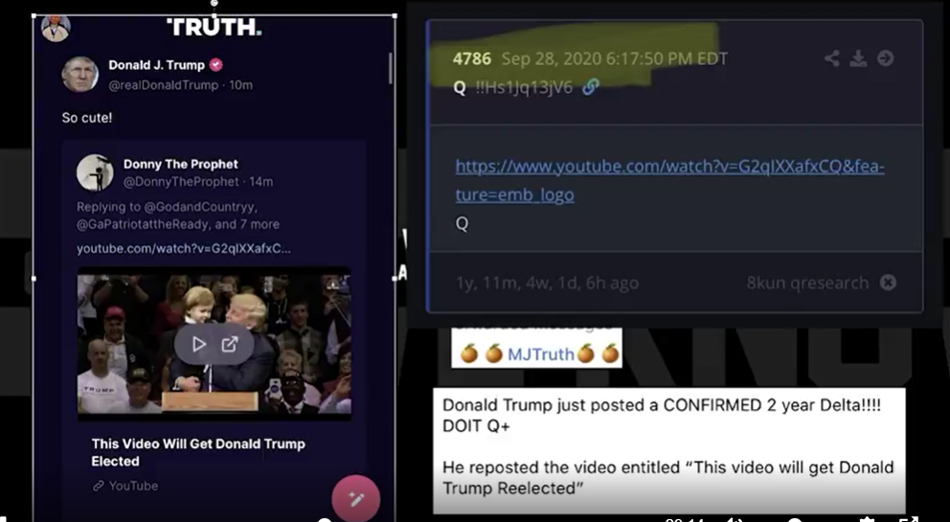Open the youtube.com link in Donny's reply
The height and width of the screenshot is (522, 950).
tap(184, 249)
